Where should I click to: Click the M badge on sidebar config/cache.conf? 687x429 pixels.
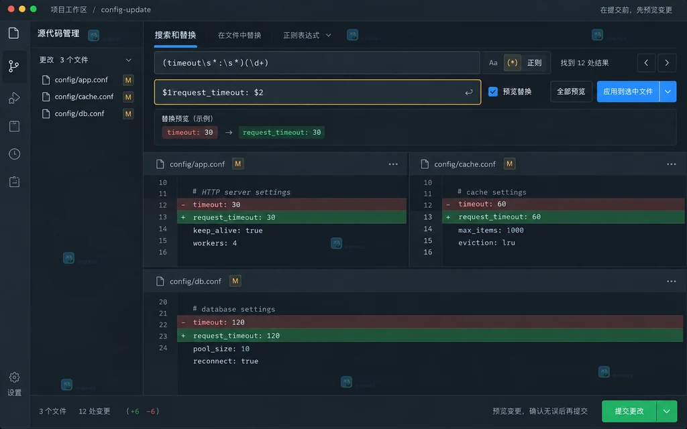tap(128, 97)
